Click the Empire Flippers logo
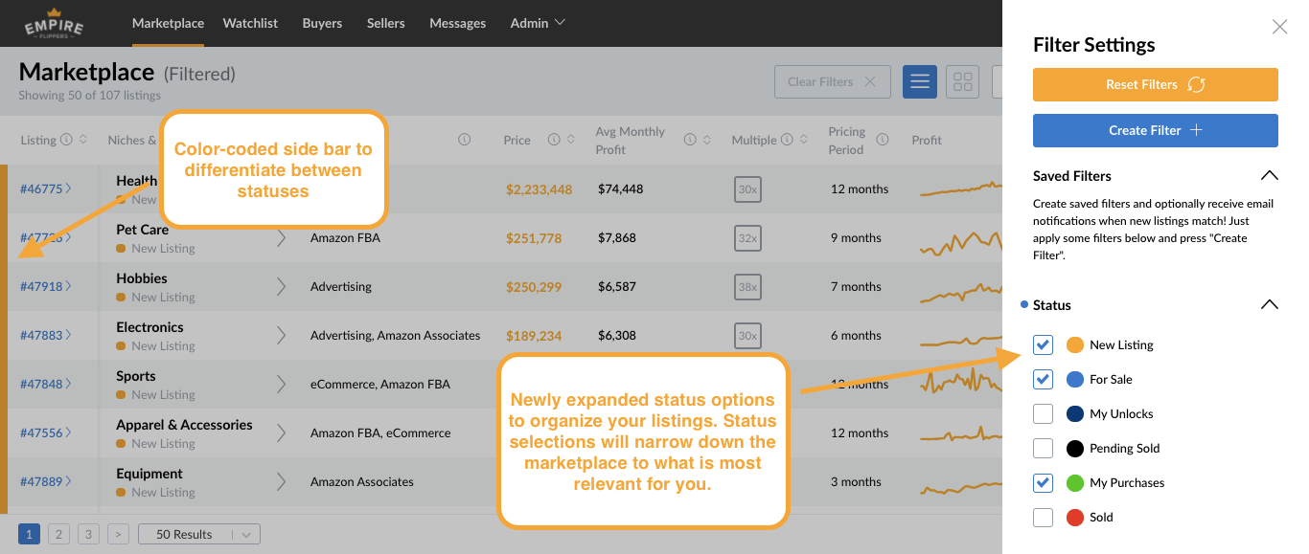 coord(54,21)
